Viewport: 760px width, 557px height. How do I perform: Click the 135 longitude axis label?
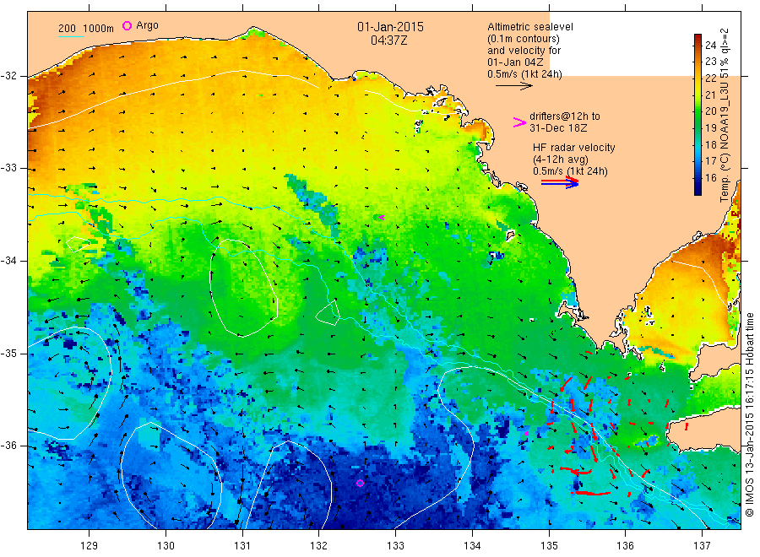click(x=549, y=546)
